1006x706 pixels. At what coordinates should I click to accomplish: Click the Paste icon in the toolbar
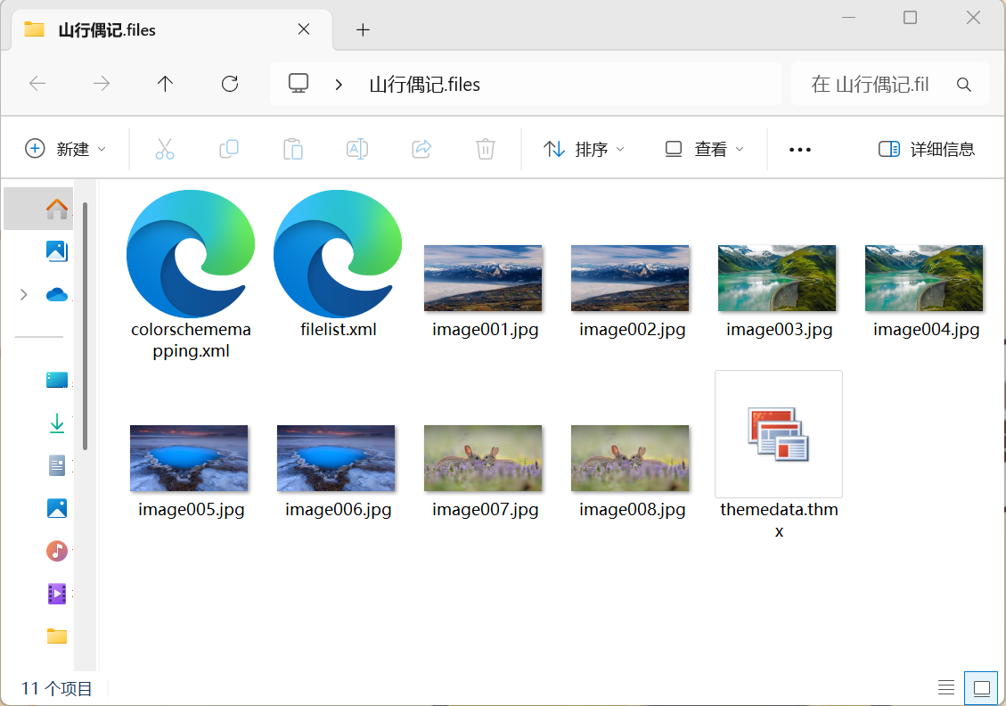[x=294, y=149]
